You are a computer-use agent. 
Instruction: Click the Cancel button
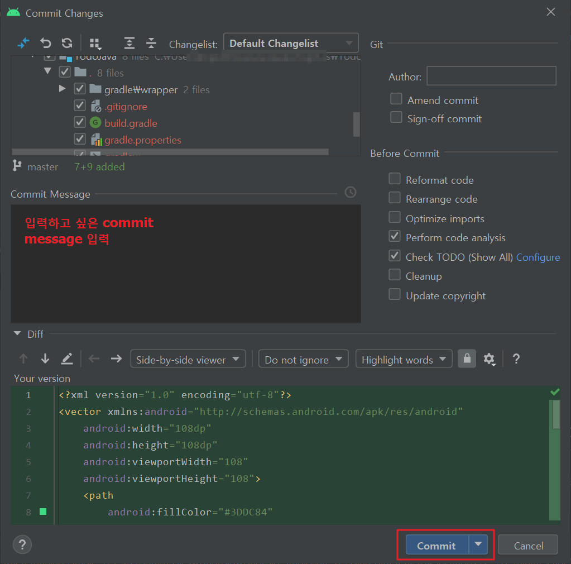click(528, 544)
